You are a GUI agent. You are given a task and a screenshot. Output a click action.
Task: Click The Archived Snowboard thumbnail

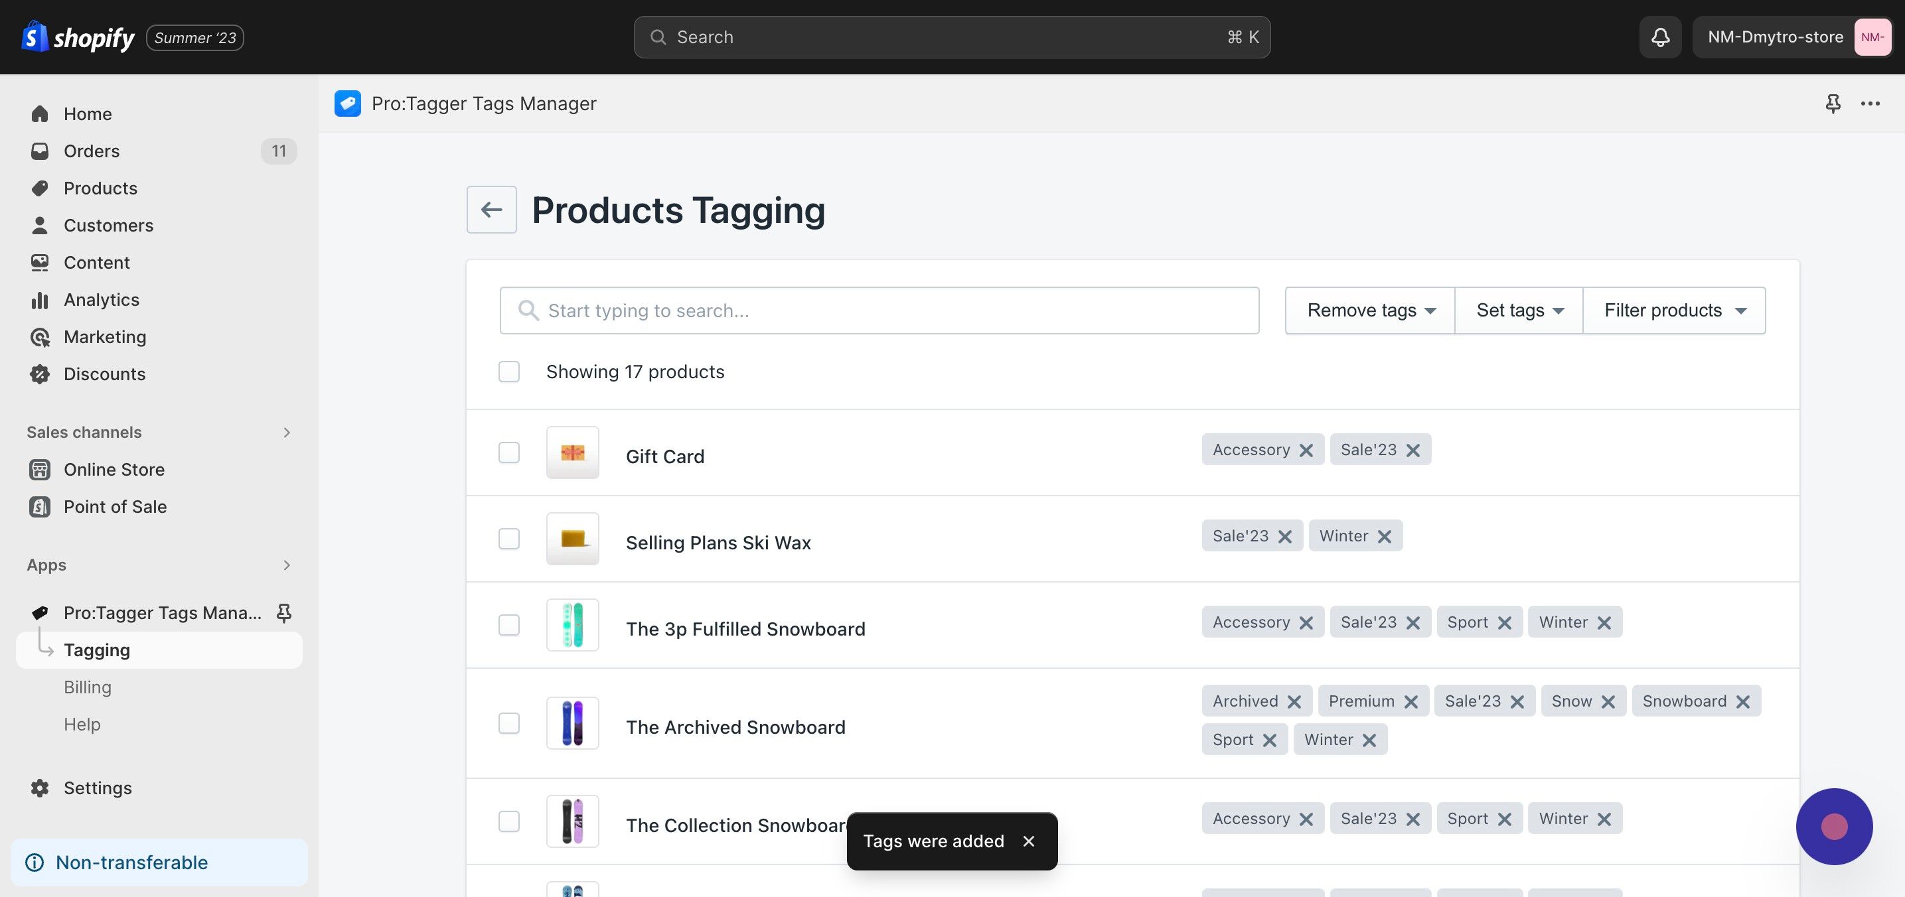[572, 723]
